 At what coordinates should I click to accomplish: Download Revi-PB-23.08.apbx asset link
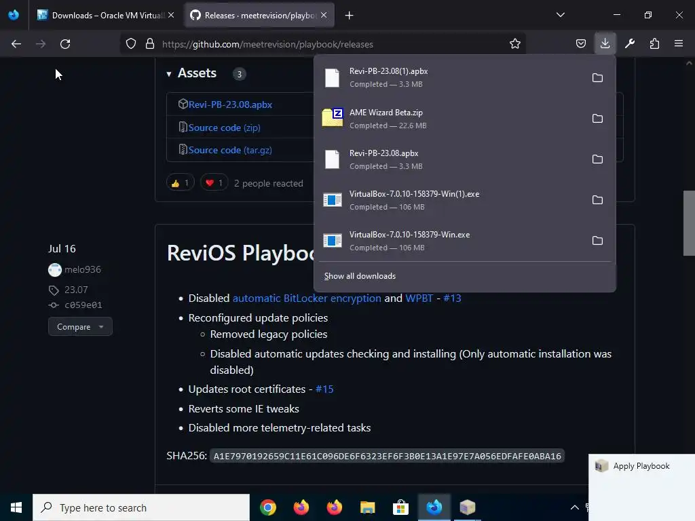pos(230,104)
